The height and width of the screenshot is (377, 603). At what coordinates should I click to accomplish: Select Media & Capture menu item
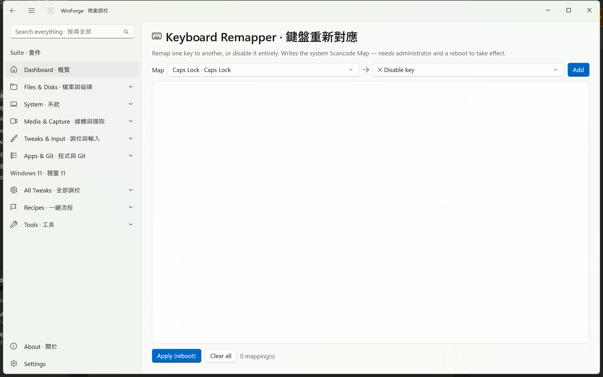click(72, 121)
